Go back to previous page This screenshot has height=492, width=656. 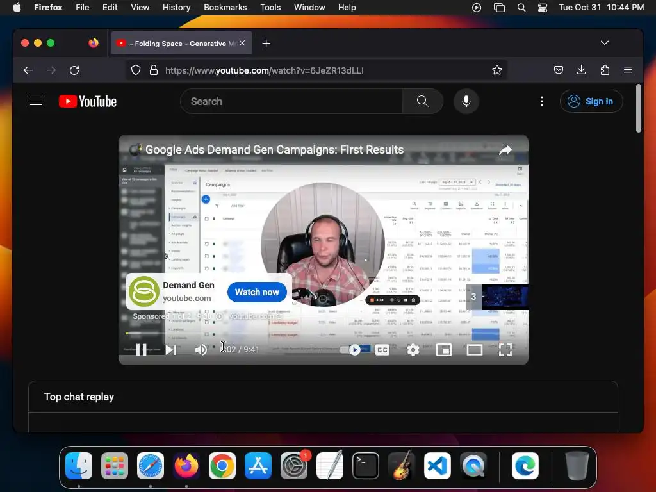click(x=28, y=70)
